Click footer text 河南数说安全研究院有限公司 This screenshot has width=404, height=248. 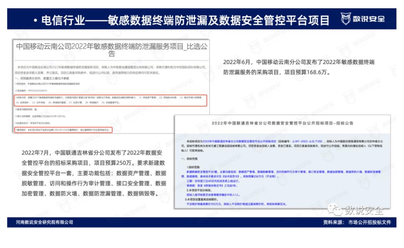point(45,222)
